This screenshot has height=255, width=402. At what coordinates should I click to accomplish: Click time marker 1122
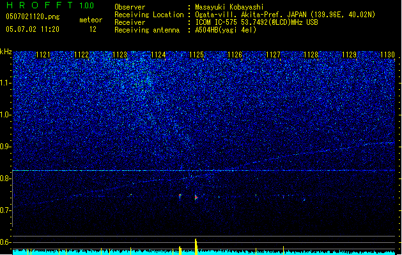[81, 55]
